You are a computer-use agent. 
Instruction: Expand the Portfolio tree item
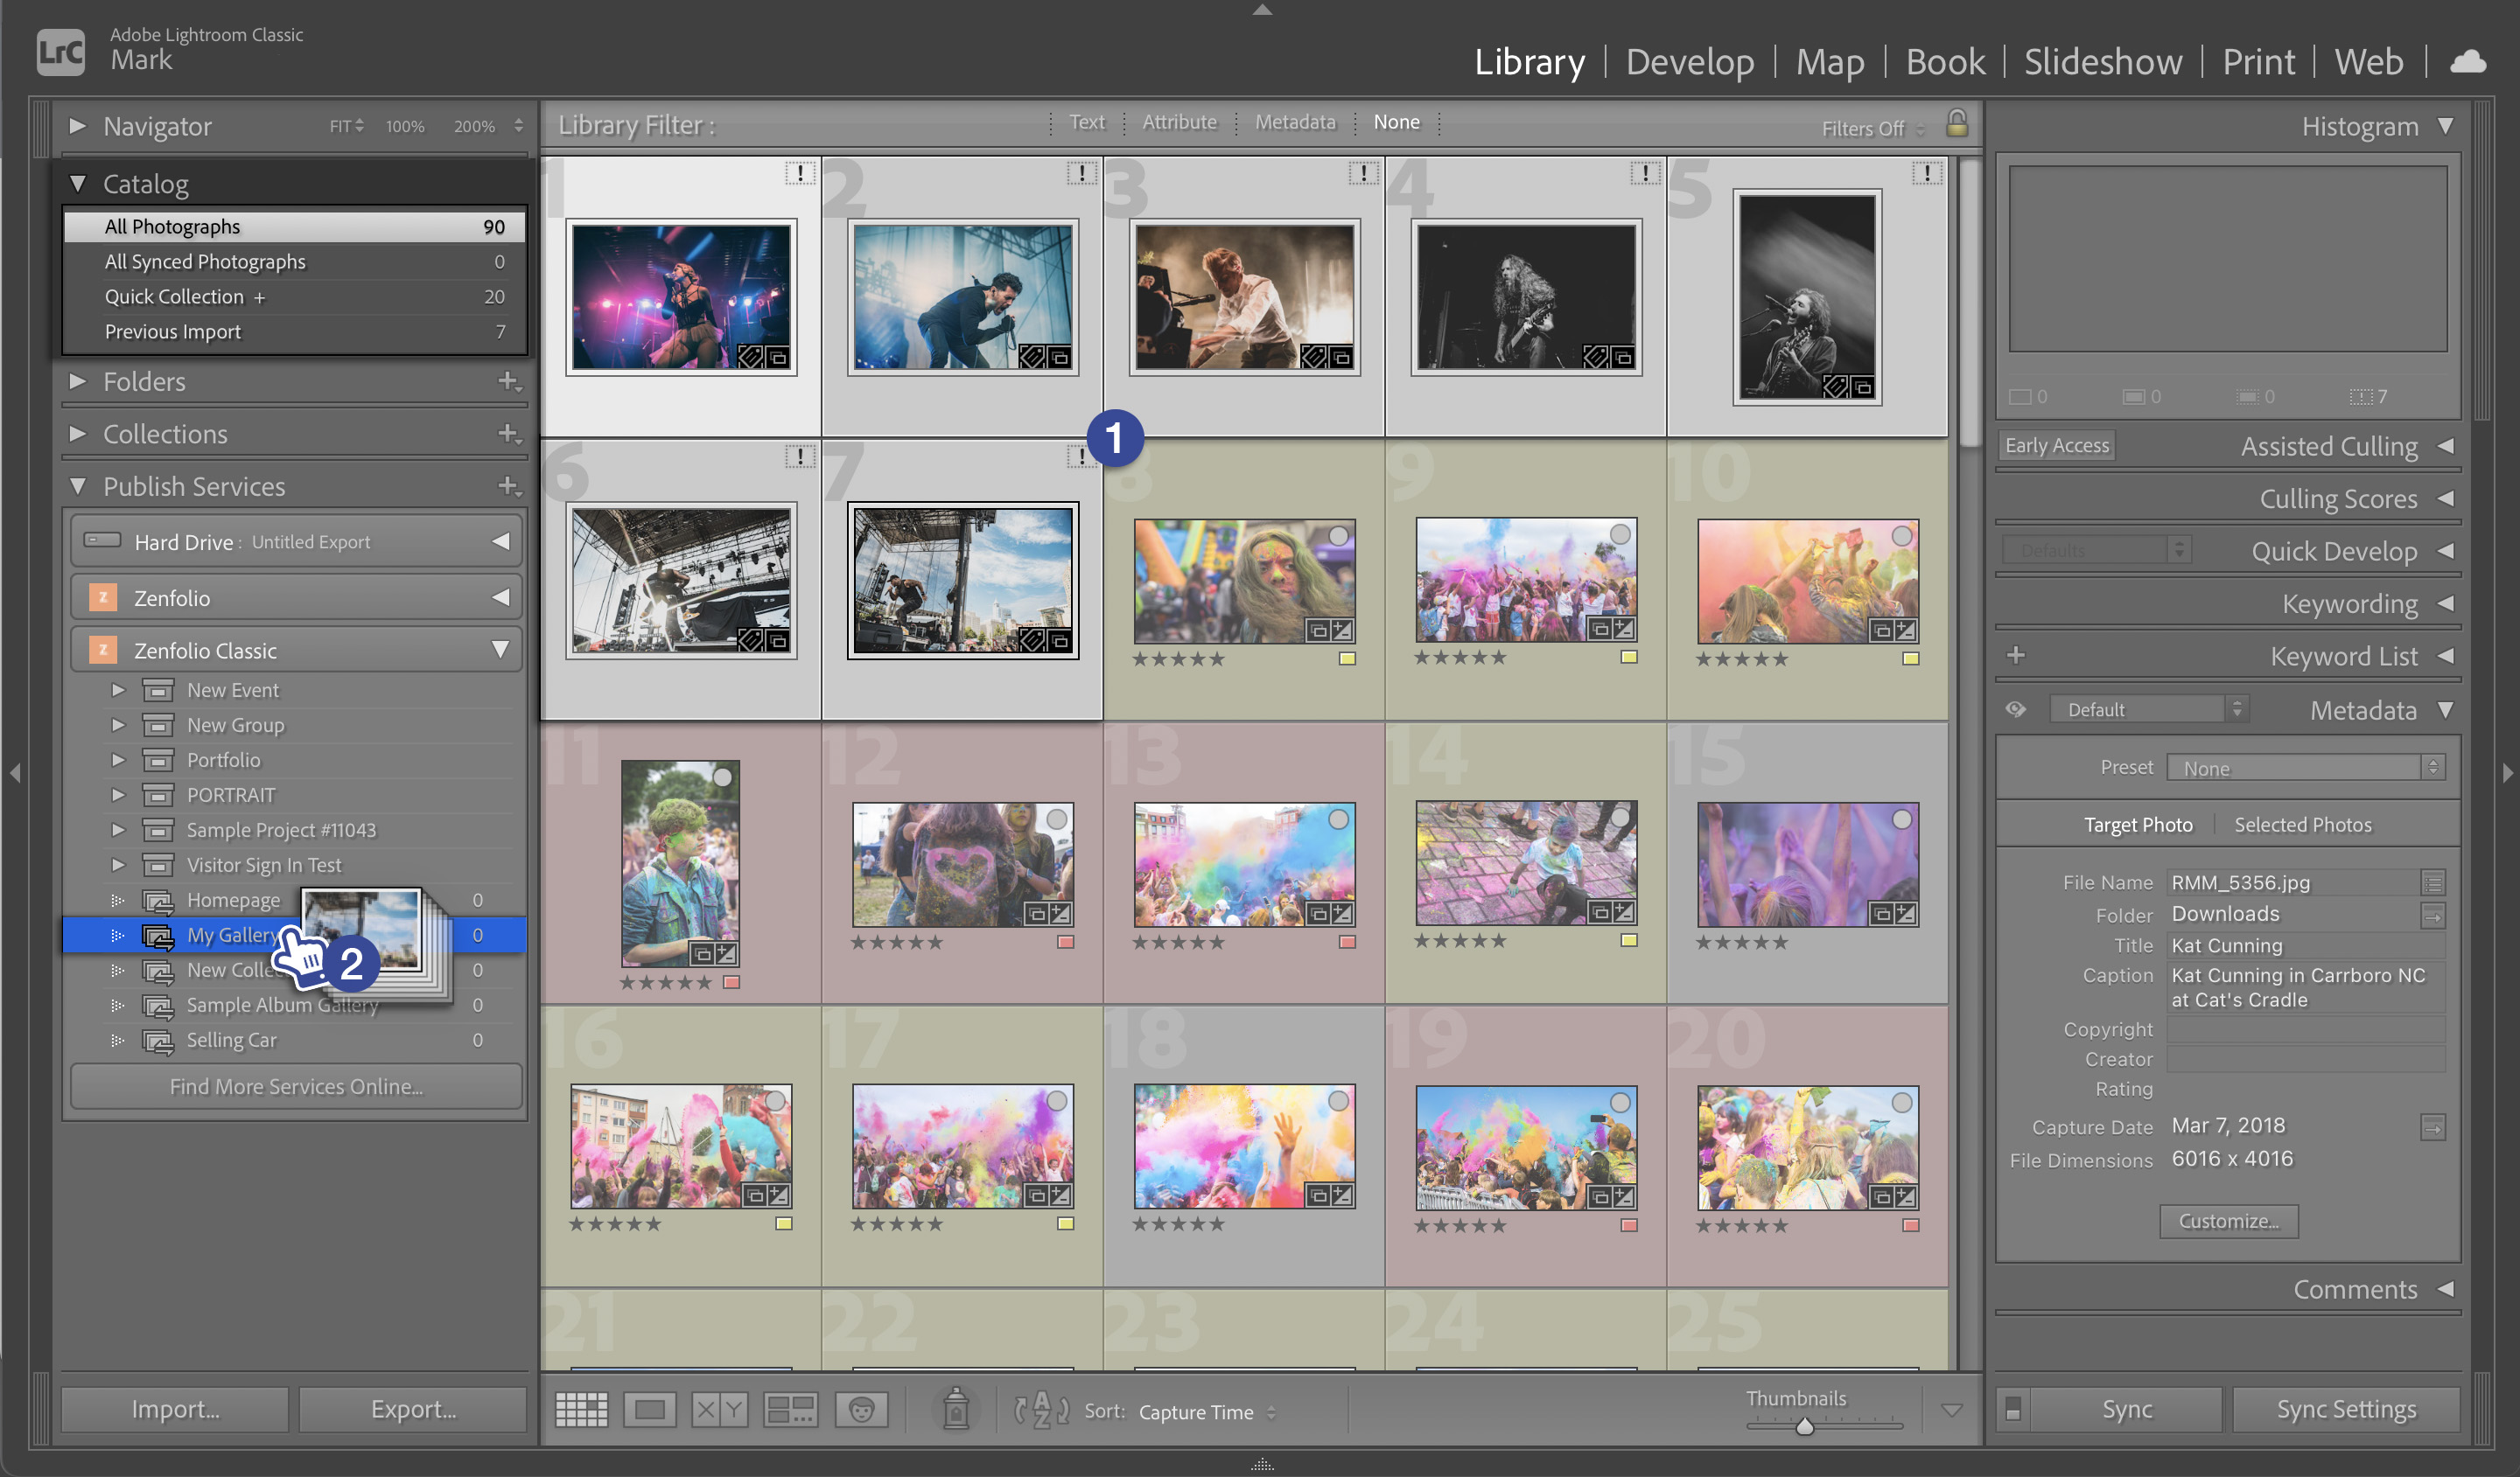pyautogui.click(x=118, y=759)
